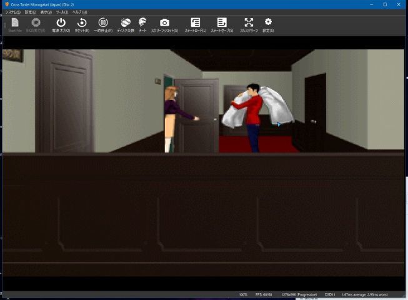Open settings gear (設定) in the toolbar

(268, 25)
